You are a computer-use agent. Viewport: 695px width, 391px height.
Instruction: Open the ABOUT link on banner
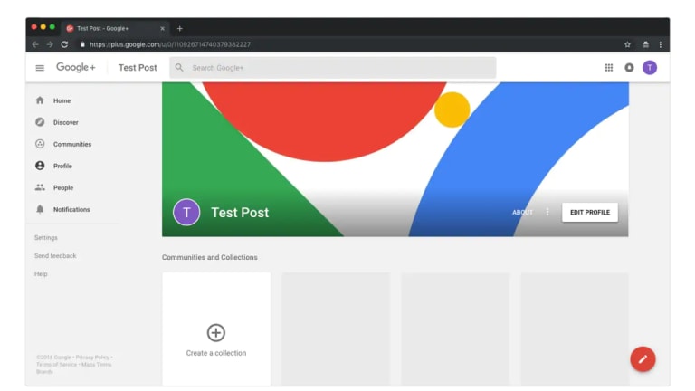[x=522, y=213]
